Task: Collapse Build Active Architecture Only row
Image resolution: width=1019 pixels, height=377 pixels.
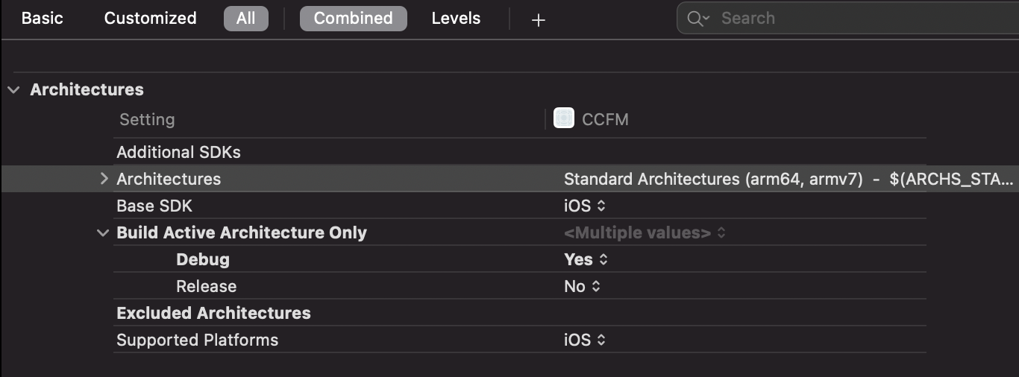Action: [103, 232]
